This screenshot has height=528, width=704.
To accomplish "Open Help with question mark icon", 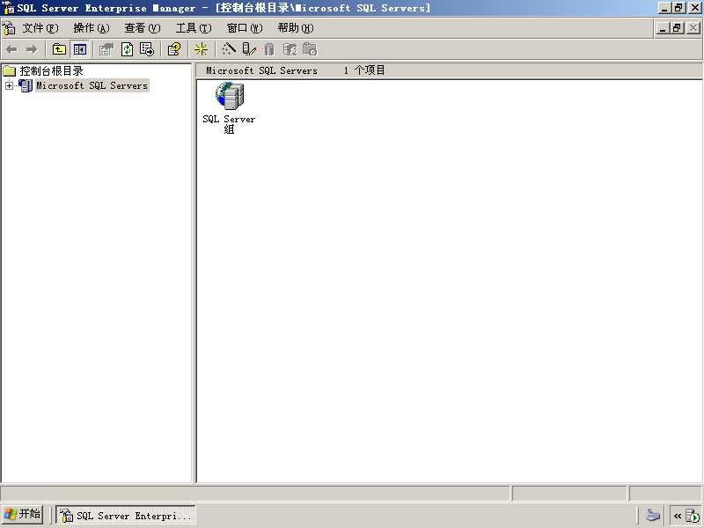I will click(173, 49).
